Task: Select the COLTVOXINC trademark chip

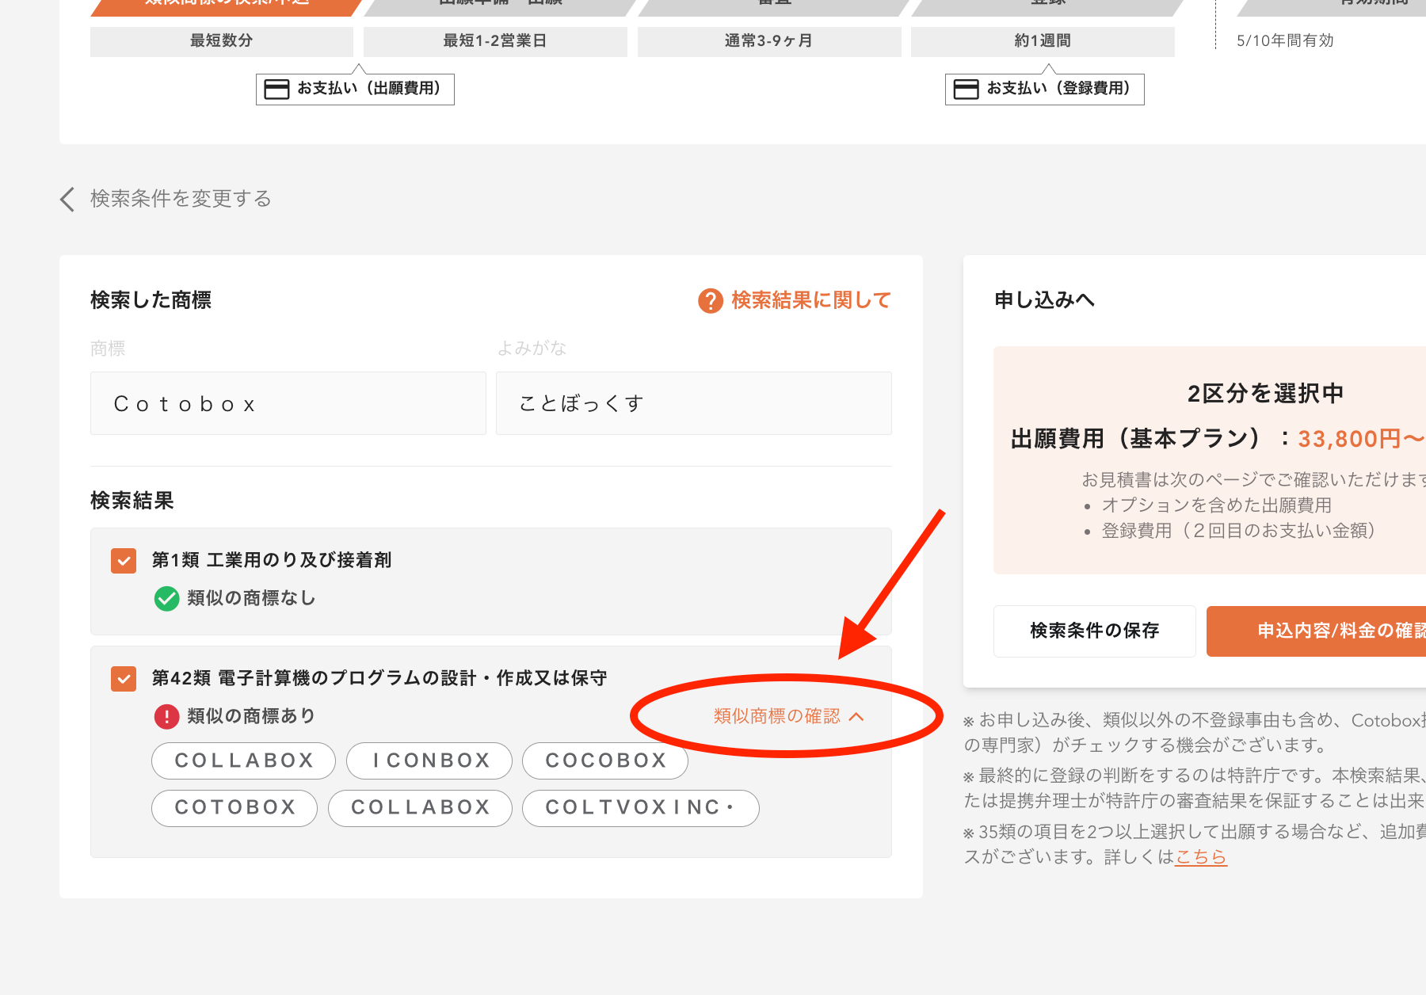Action: [x=641, y=808]
